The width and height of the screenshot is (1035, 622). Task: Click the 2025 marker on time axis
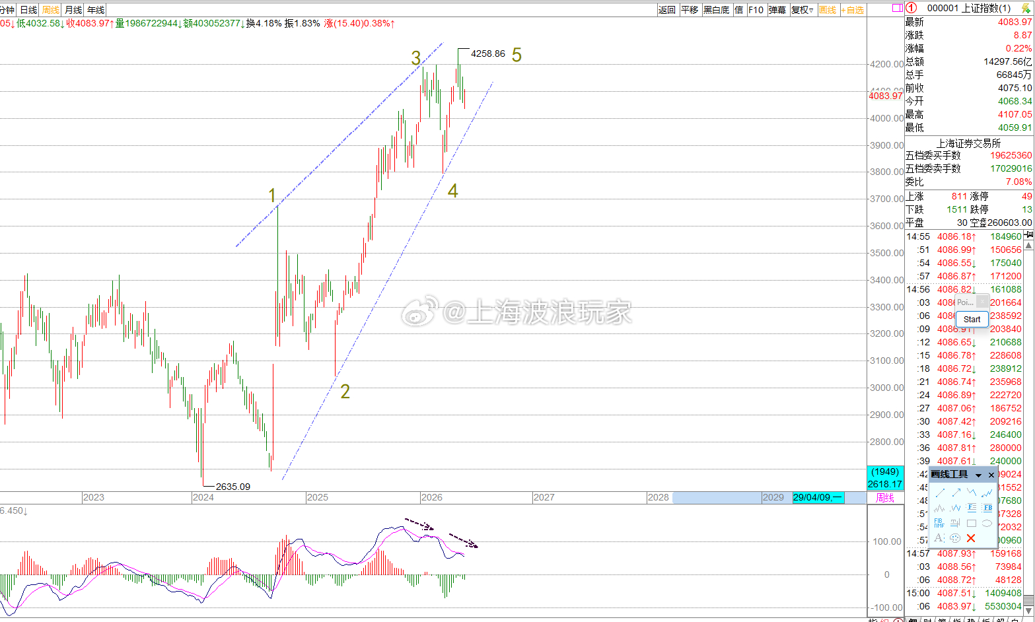pos(318,497)
